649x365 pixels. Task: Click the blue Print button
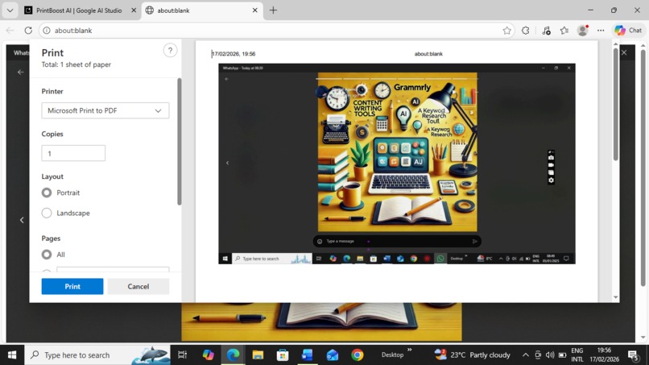click(x=72, y=286)
